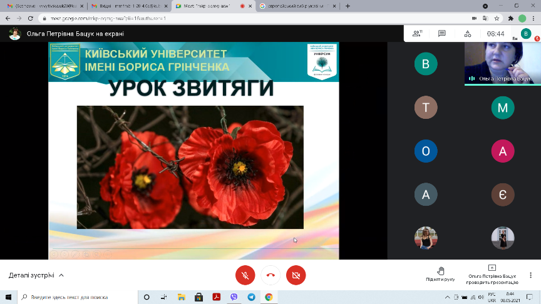Open more options three-dot menu in Meet
Screen dimensions: 541x304
point(531,275)
